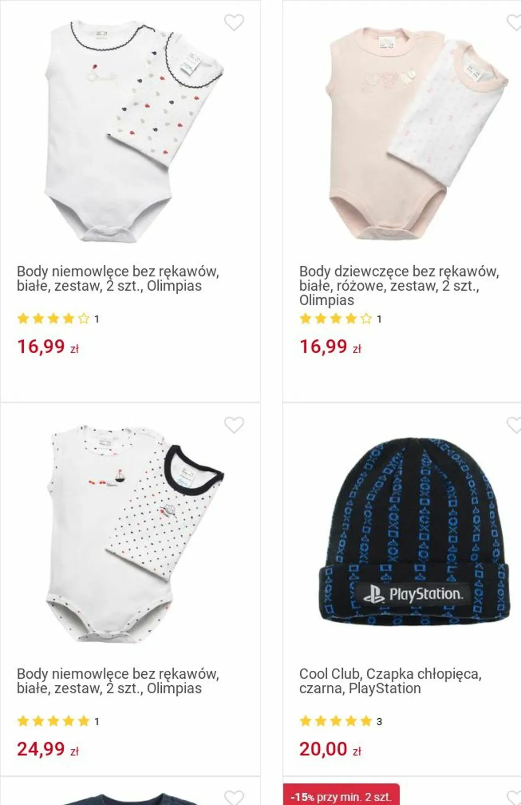View five-star rating of PlayStation beanie
Screen dimensions: 521x805
coord(336,721)
